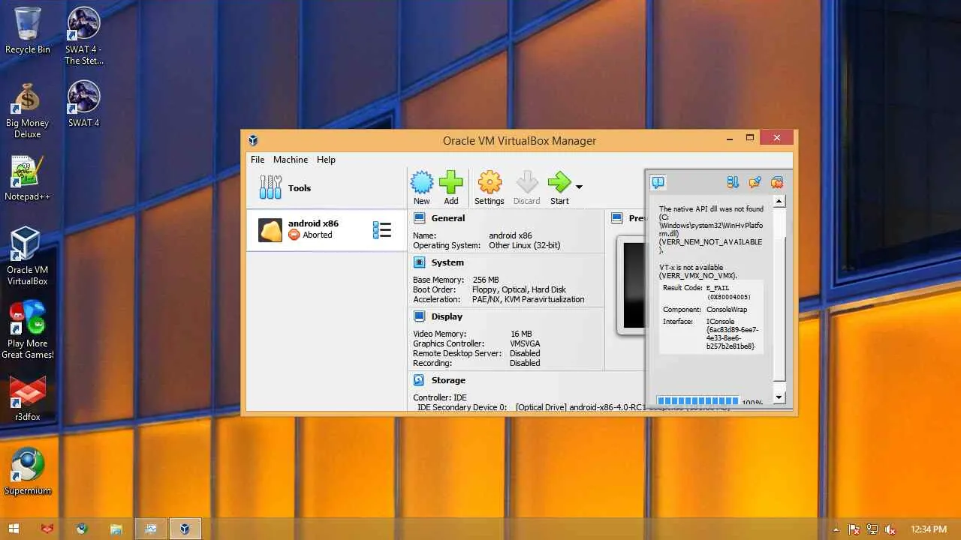Select the Notepad++ desktop shortcut
The width and height of the screenshot is (961, 540).
coord(28,178)
